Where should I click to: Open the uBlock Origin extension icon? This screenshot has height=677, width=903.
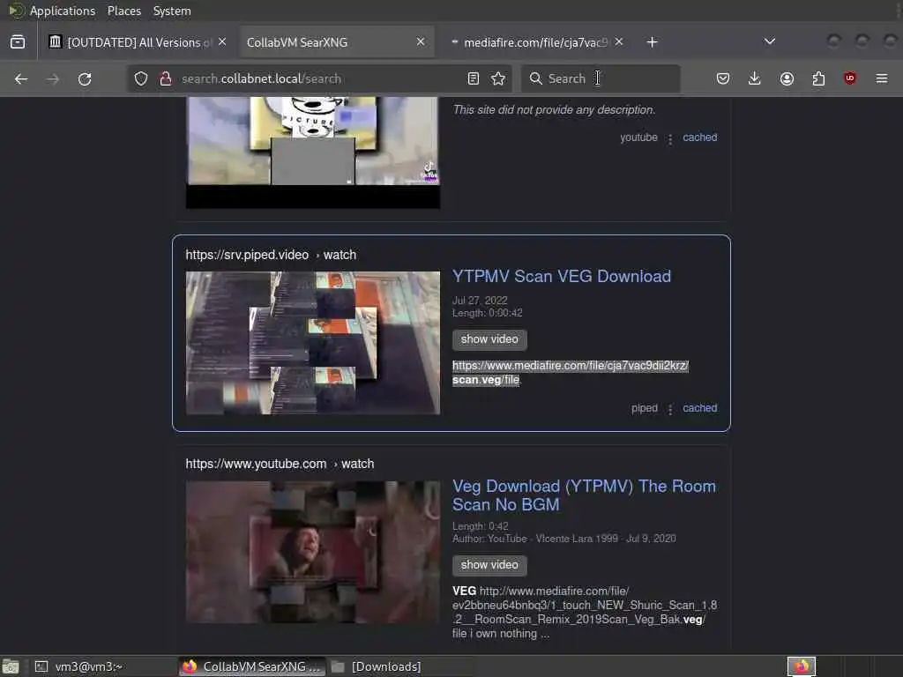(x=850, y=78)
